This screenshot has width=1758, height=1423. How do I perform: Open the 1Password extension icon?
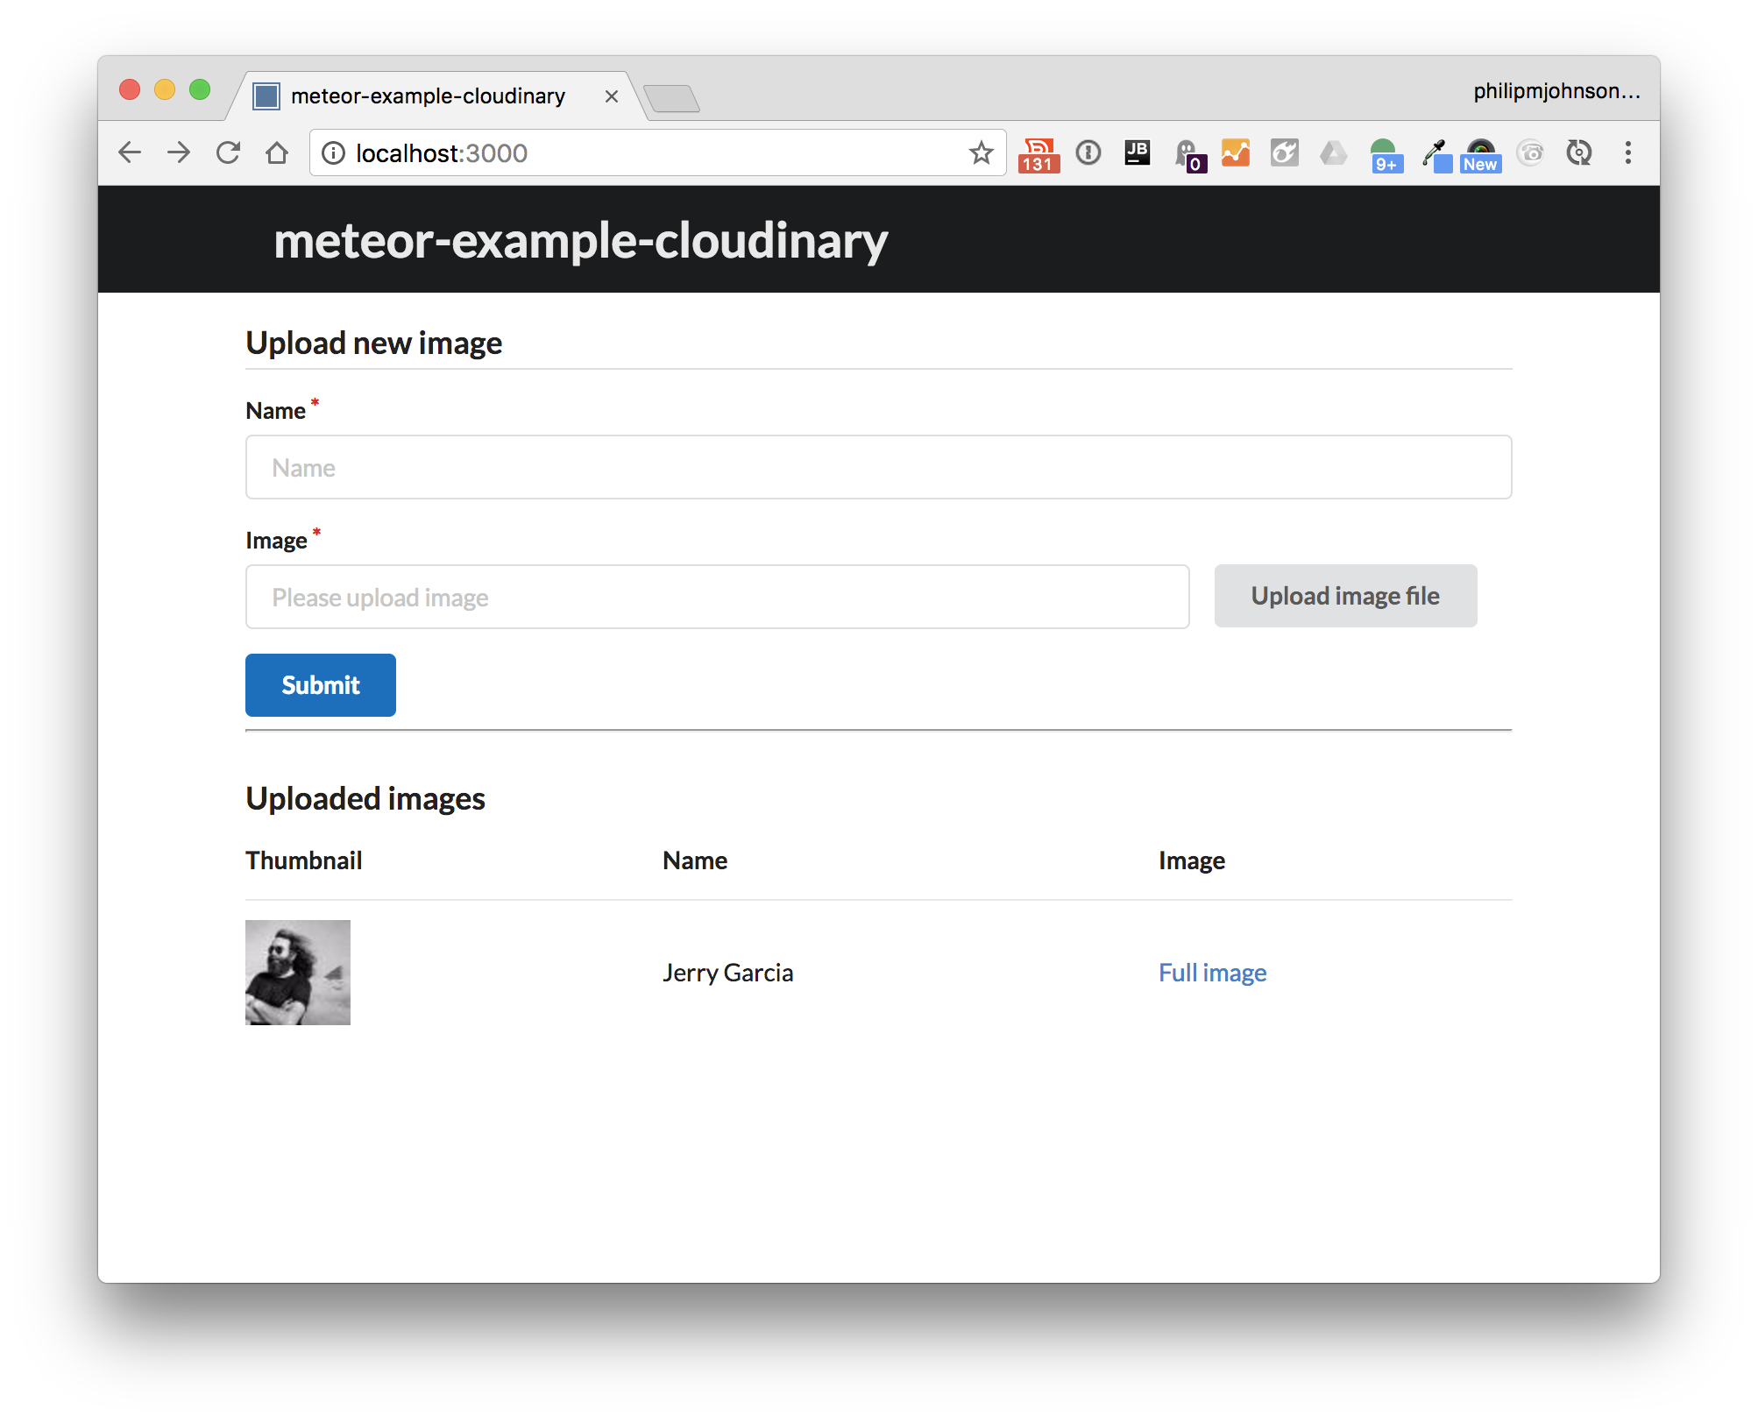pos(1088,153)
